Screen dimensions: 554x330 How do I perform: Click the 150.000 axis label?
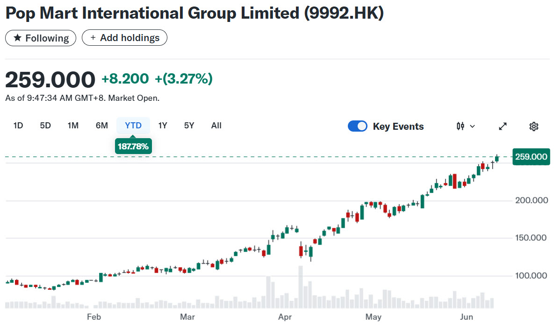(x=532, y=238)
